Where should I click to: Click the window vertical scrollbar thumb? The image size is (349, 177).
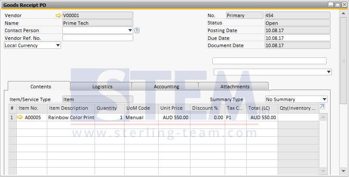(343, 60)
